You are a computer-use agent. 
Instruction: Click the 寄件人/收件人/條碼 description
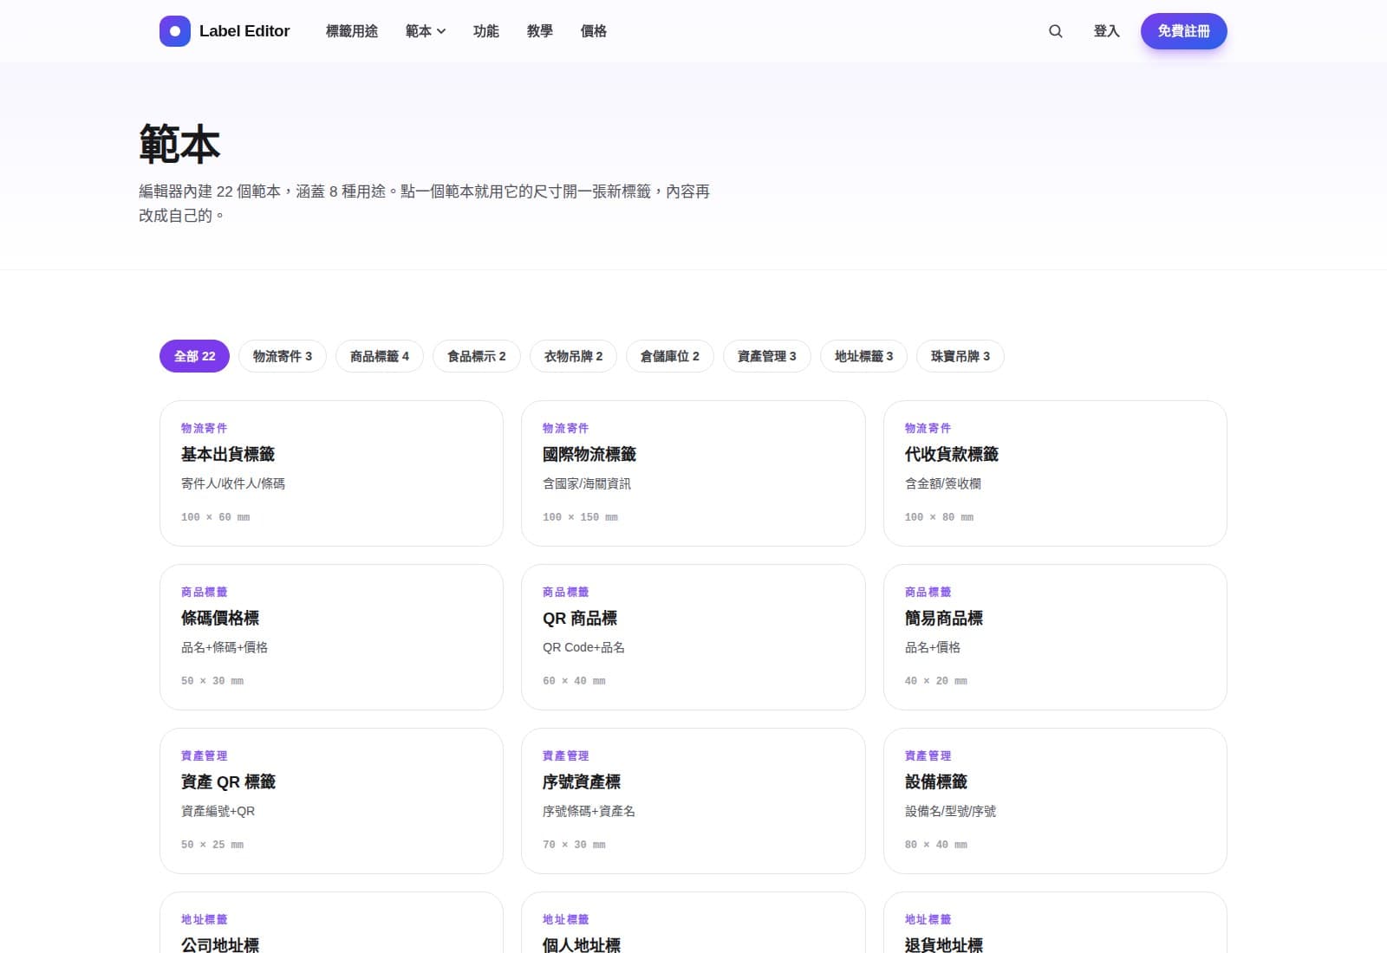point(233,483)
